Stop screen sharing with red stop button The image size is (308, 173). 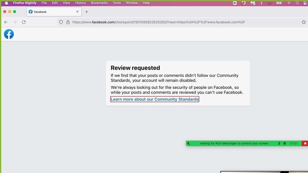[x=305, y=143]
